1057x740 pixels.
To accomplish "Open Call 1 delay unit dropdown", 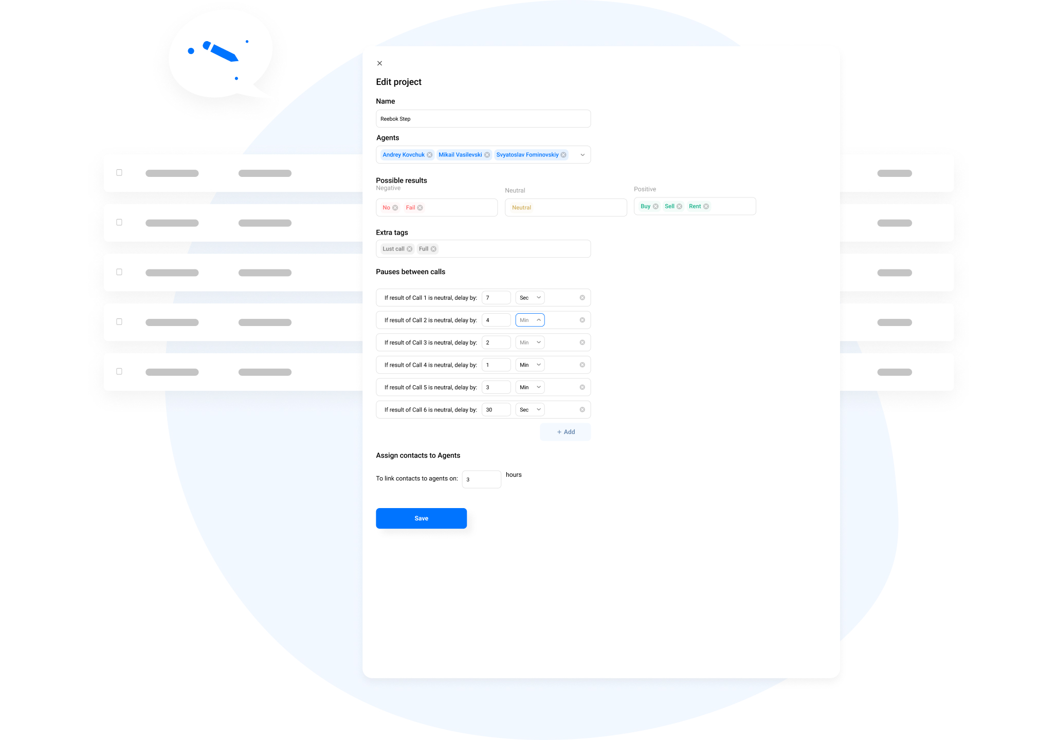I will [x=530, y=298].
